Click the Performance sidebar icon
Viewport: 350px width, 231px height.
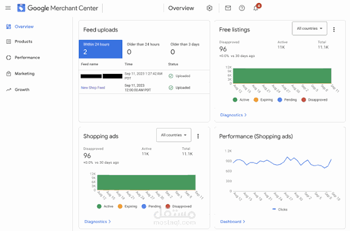pyautogui.click(x=9, y=58)
